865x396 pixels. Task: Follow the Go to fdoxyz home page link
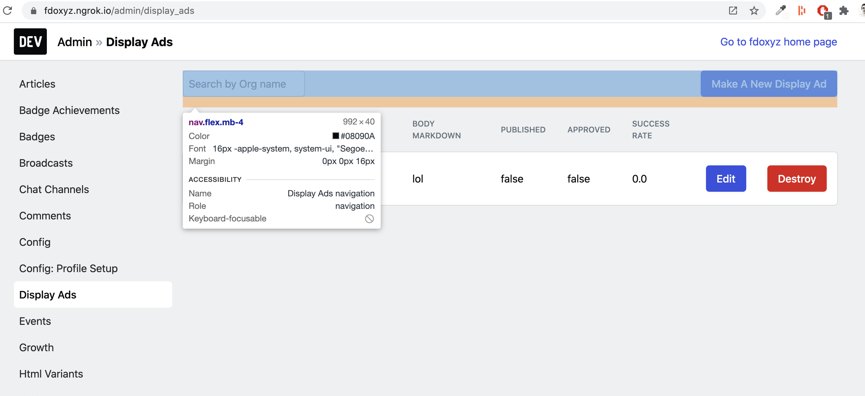778,42
